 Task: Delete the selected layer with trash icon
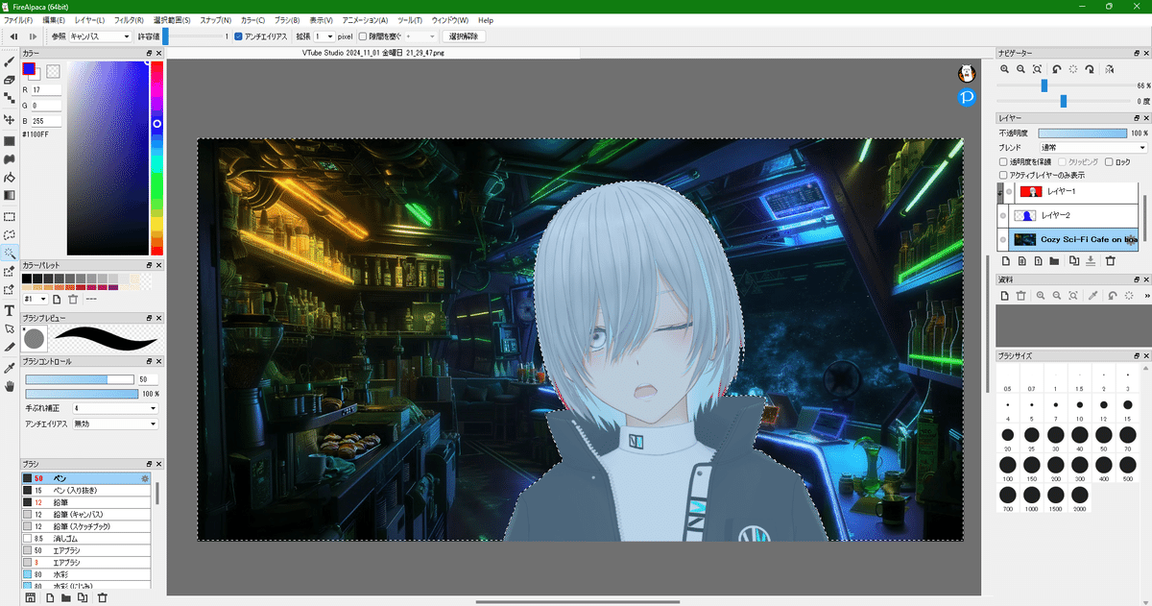point(1110,260)
